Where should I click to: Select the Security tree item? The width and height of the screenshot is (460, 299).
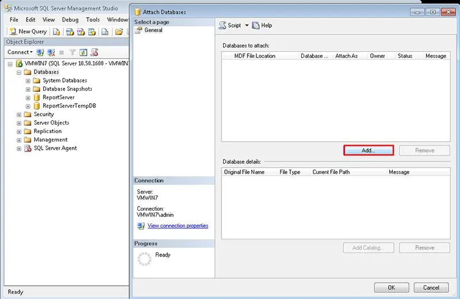(x=44, y=115)
